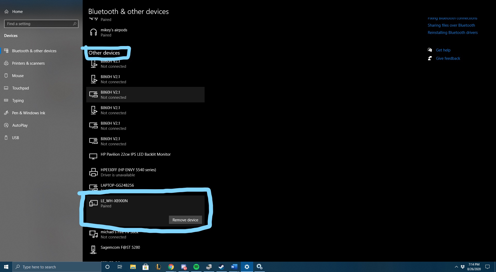Select Sagemcom F@ST 5280 device
This screenshot has height=272, width=496.
(145, 250)
